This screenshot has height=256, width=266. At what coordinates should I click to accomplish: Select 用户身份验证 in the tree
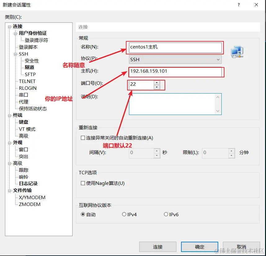tap(33, 33)
